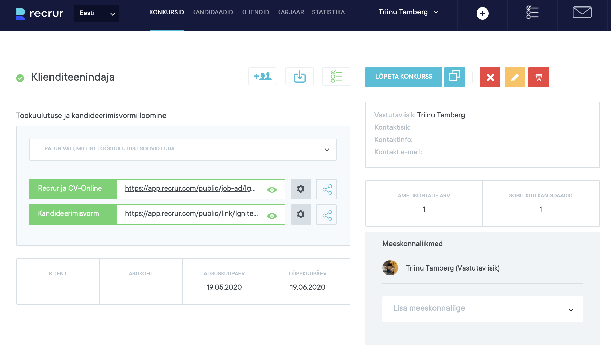The image size is (611, 360).
Task: Click the plus add button in header
Action: pos(482,13)
